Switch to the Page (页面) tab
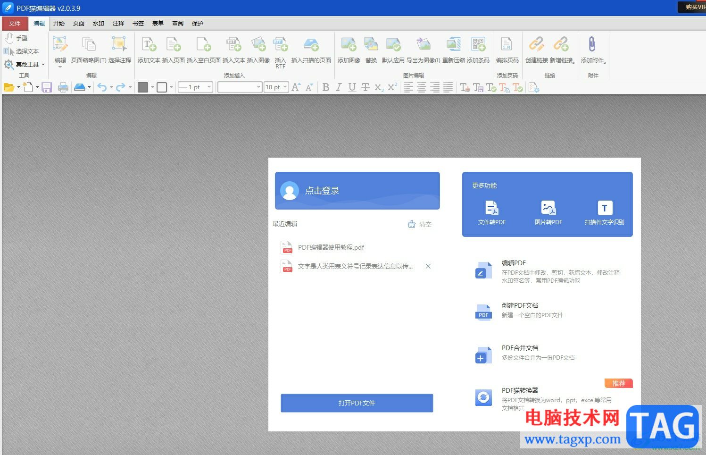Viewport: 706px width, 455px height. 79,23
